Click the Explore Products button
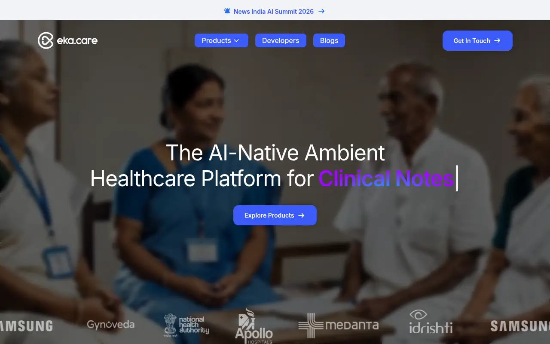The height and width of the screenshot is (344, 550). tap(275, 215)
